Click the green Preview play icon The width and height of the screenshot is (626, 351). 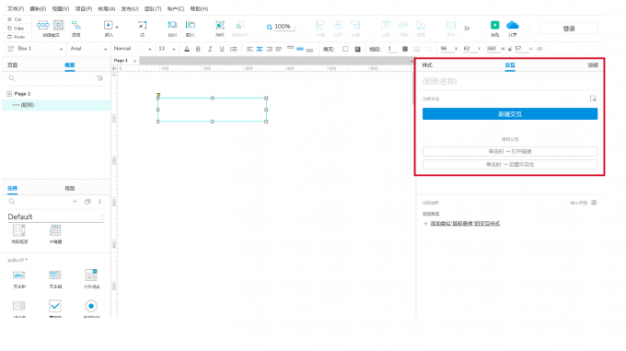point(494,25)
